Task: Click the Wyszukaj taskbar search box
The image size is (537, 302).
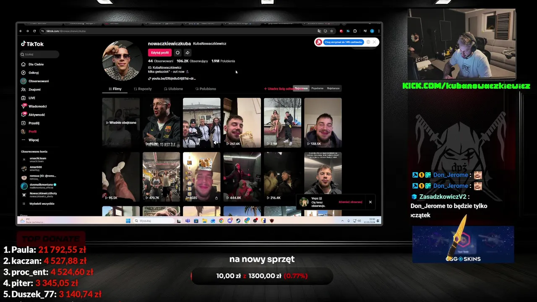Action: click(x=154, y=221)
